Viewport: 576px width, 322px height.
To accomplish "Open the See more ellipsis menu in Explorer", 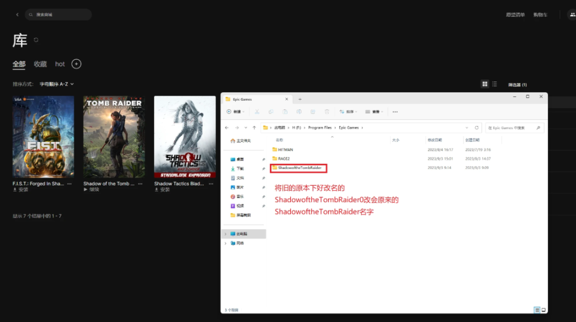I will (395, 112).
